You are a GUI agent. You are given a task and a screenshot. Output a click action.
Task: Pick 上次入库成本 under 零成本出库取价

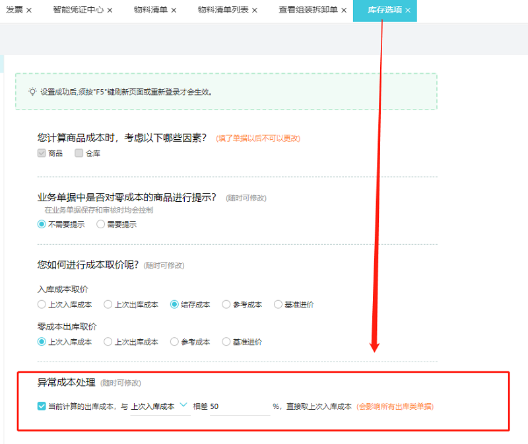point(42,342)
